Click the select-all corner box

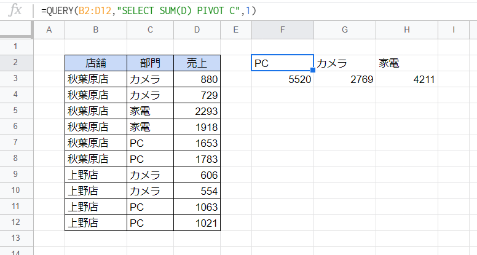(16, 29)
